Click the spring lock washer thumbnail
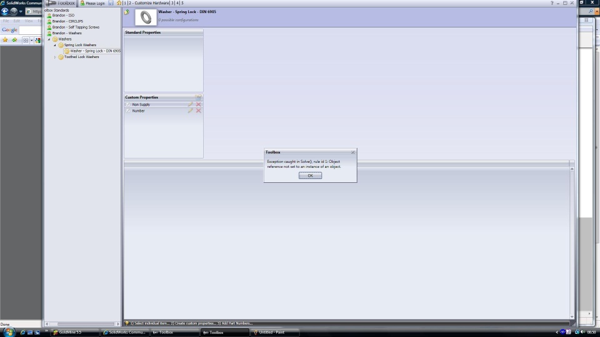Image resolution: width=600 pixels, height=337 pixels. tap(146, 17)
